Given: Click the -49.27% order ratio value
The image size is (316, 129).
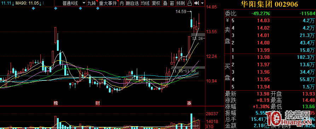Looking at the screenshot, I should click(x=261, y=13).
